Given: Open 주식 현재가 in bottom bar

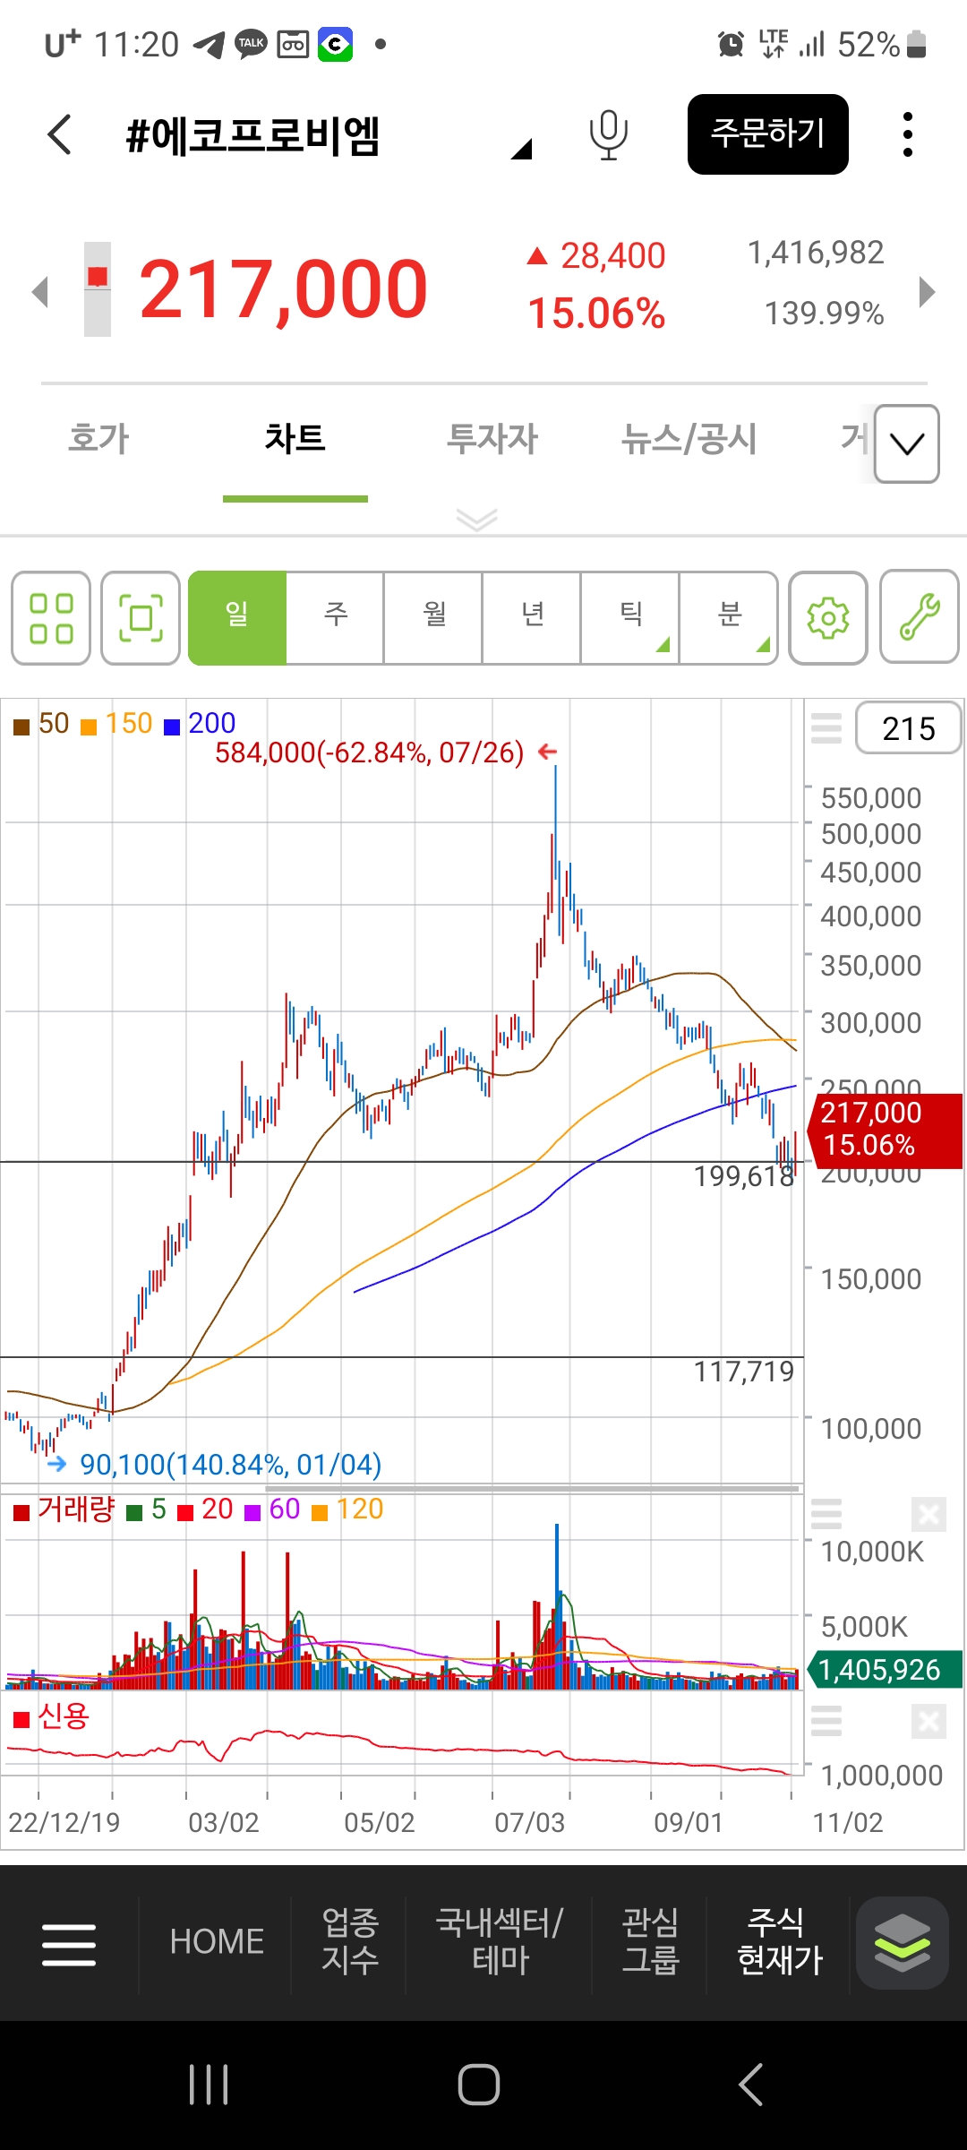Looking at the screenshot, I should (x=780, y=1941).
